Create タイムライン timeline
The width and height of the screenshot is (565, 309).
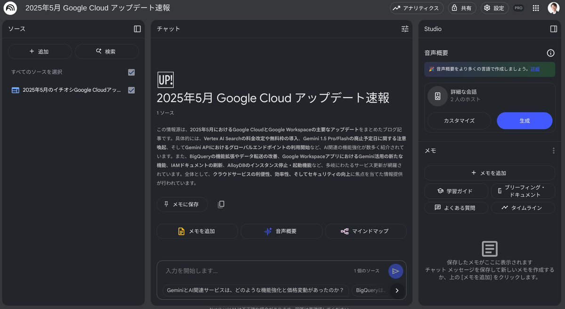[x=523, y=208]
